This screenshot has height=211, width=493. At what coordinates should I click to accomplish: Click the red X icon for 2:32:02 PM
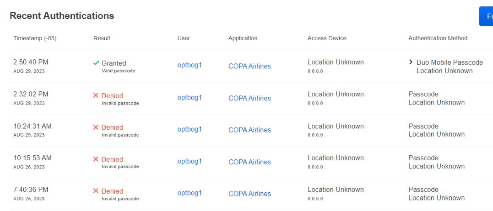coord(96,95)
